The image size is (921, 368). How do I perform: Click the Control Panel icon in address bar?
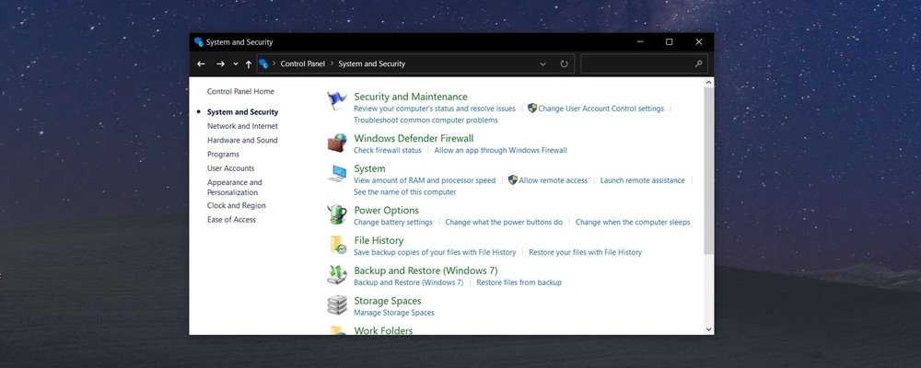263,63
